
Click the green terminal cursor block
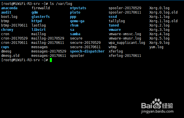(51, 60)
